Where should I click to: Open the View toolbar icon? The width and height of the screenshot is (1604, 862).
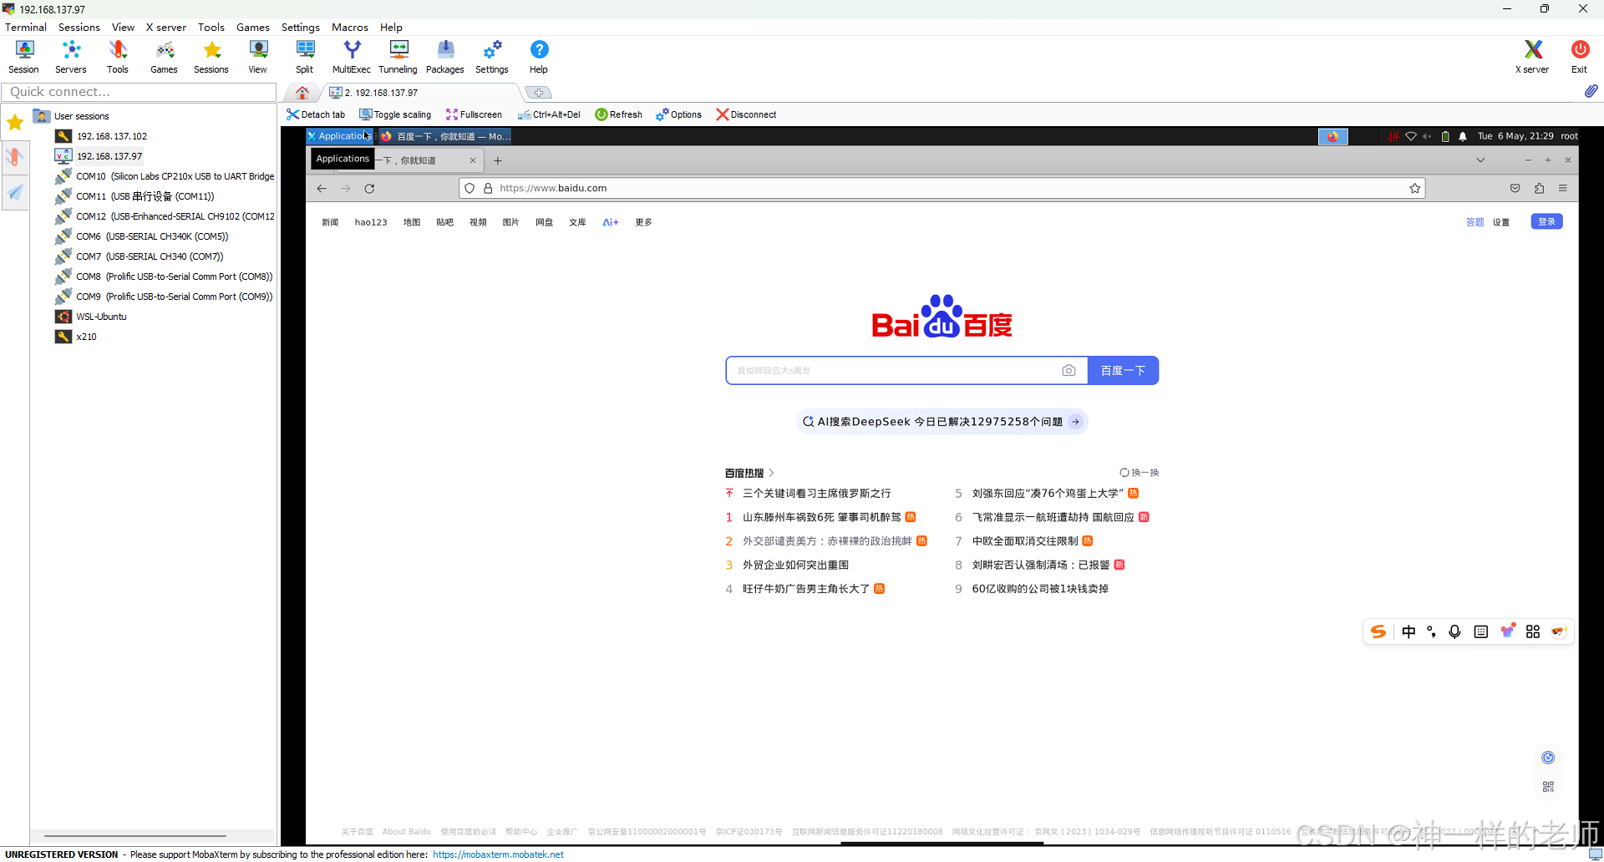258,57
